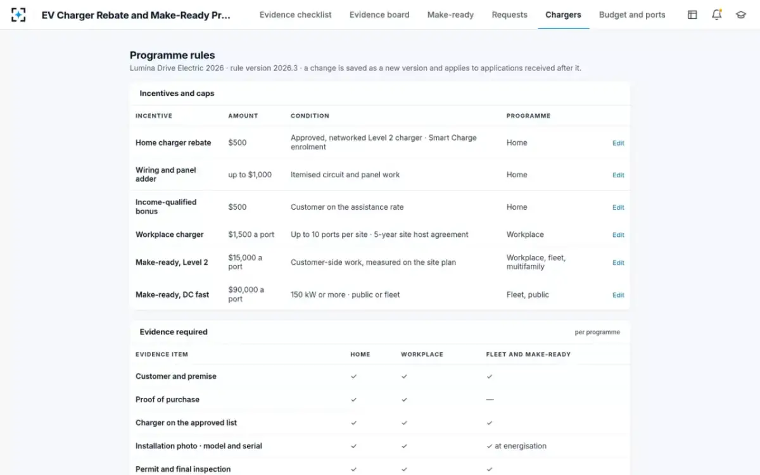Click the page title 'EV Charger Rebate and Make-Ready Pr...'
This screenshot has width=760, height=475.
click(136, 15)
